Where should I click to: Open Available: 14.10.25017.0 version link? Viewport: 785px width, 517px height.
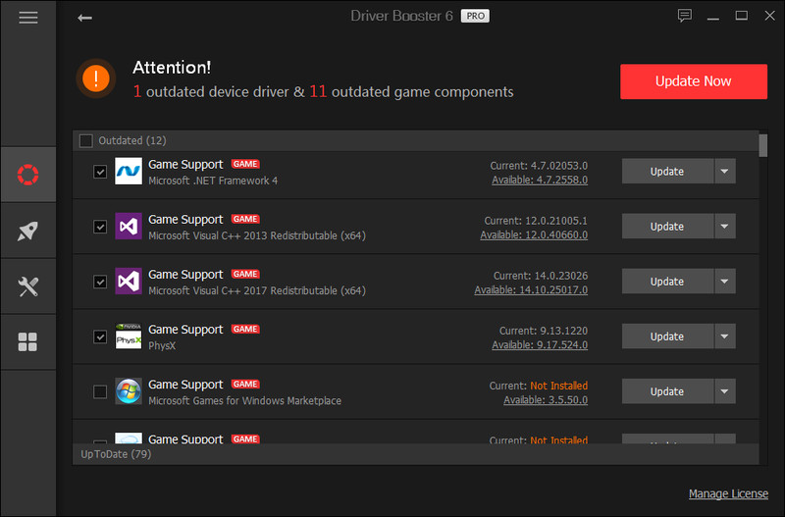[x=531, y=290]
